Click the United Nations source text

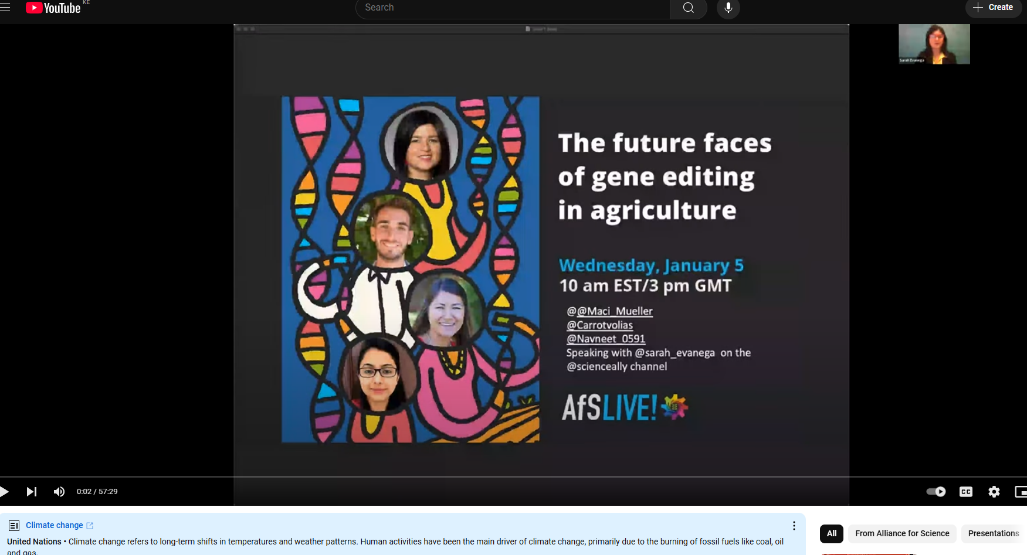[x=34, y=542]
